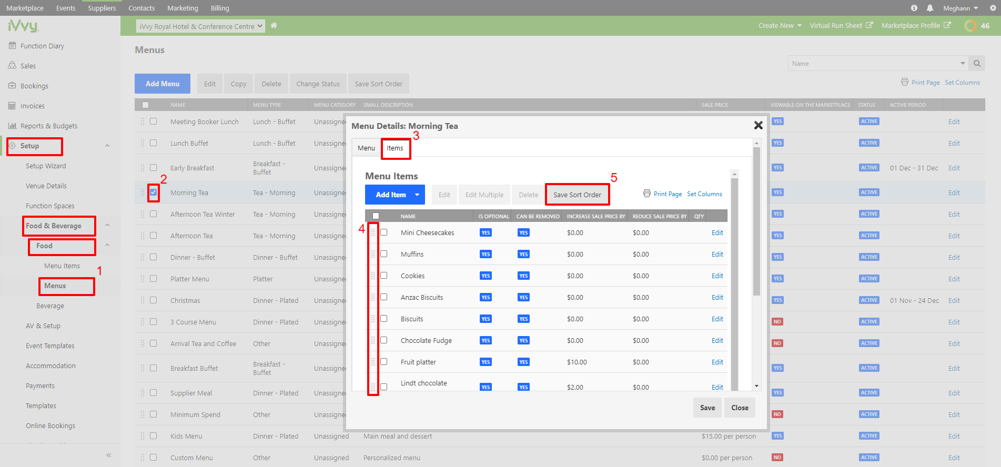Open the Marketing menu in top bar
The height and width of the screenshot is (467, 1001).
point(183,8)
